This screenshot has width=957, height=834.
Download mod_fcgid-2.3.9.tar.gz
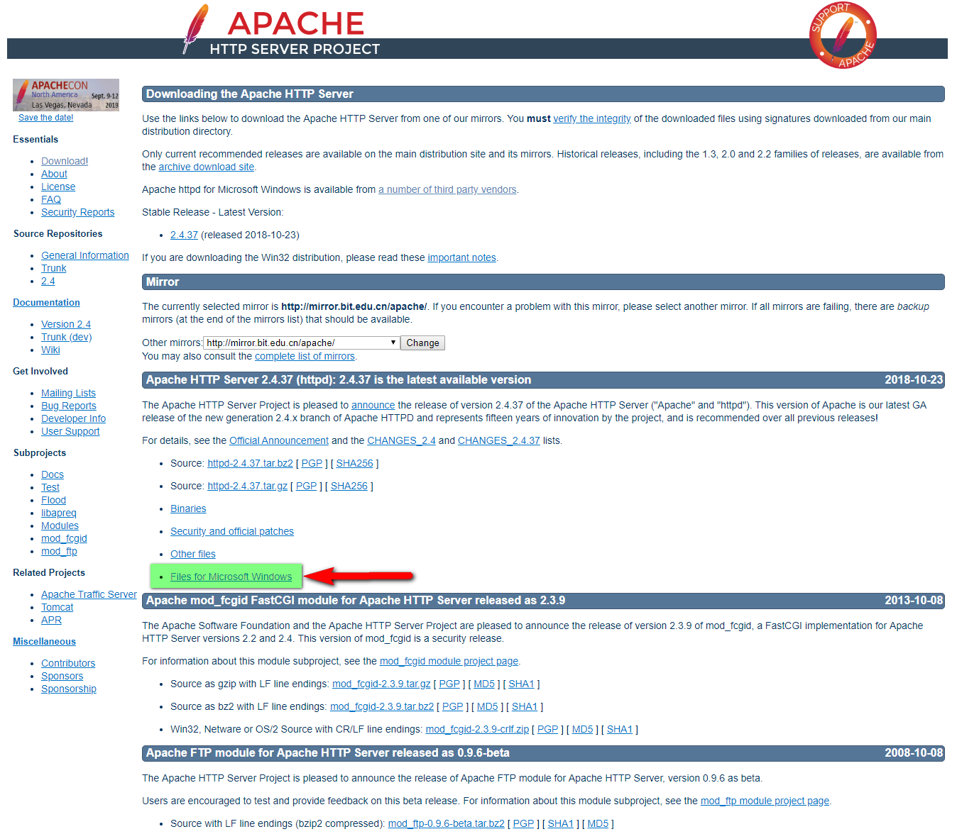click(381, 684)
